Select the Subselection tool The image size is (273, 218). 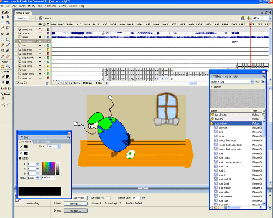(8, 17)
